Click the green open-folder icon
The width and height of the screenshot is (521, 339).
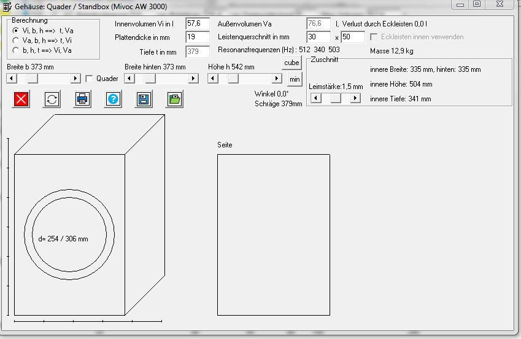click(174, 99)
